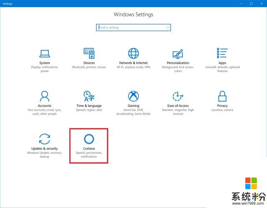Image resolution: width=267 pixels, height=208 pixels.
Task: Click the Network & Internet label
Action: pyautogui.click(x=133, y=63)
